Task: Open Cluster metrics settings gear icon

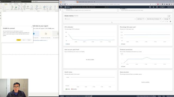Action: (170, 22)
